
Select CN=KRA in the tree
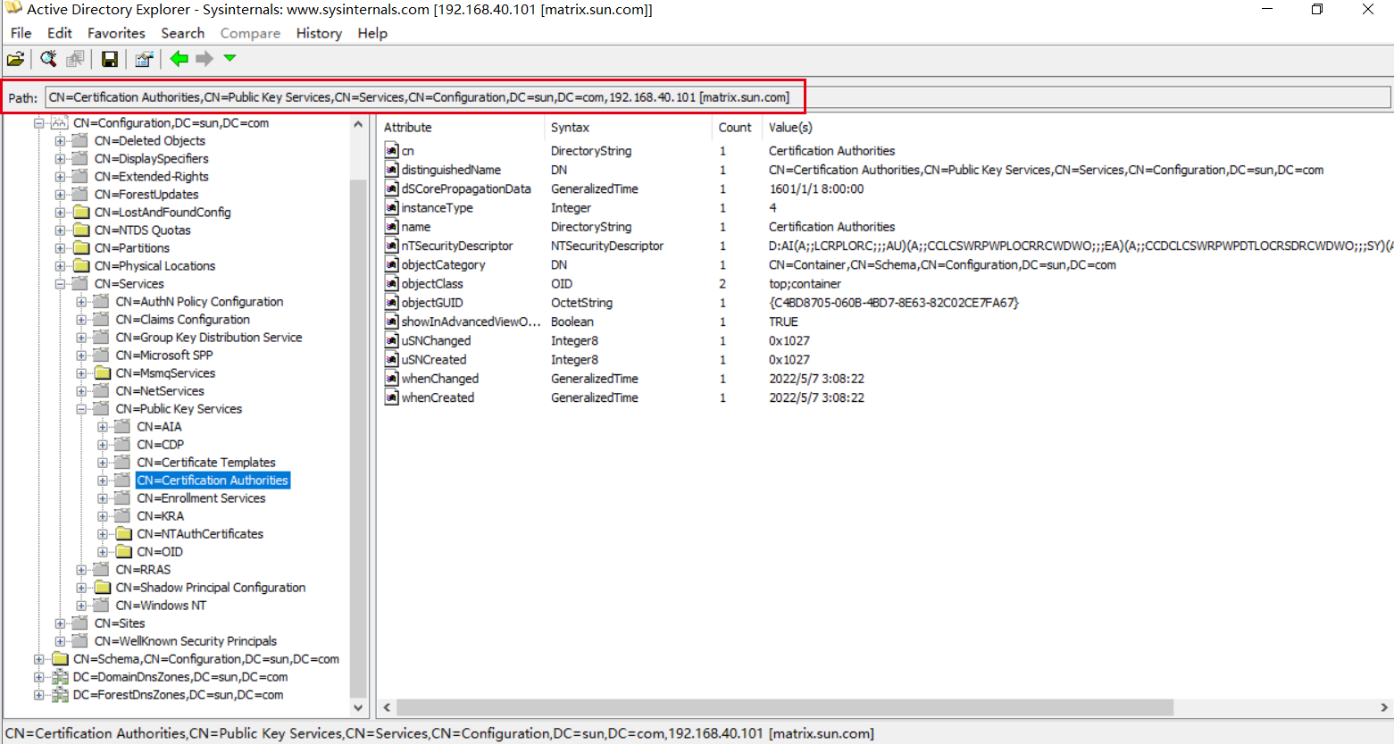click(161, 516)
